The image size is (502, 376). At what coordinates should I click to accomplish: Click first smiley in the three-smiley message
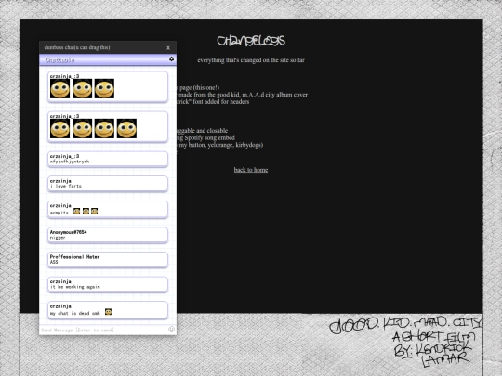click(59, 88)
